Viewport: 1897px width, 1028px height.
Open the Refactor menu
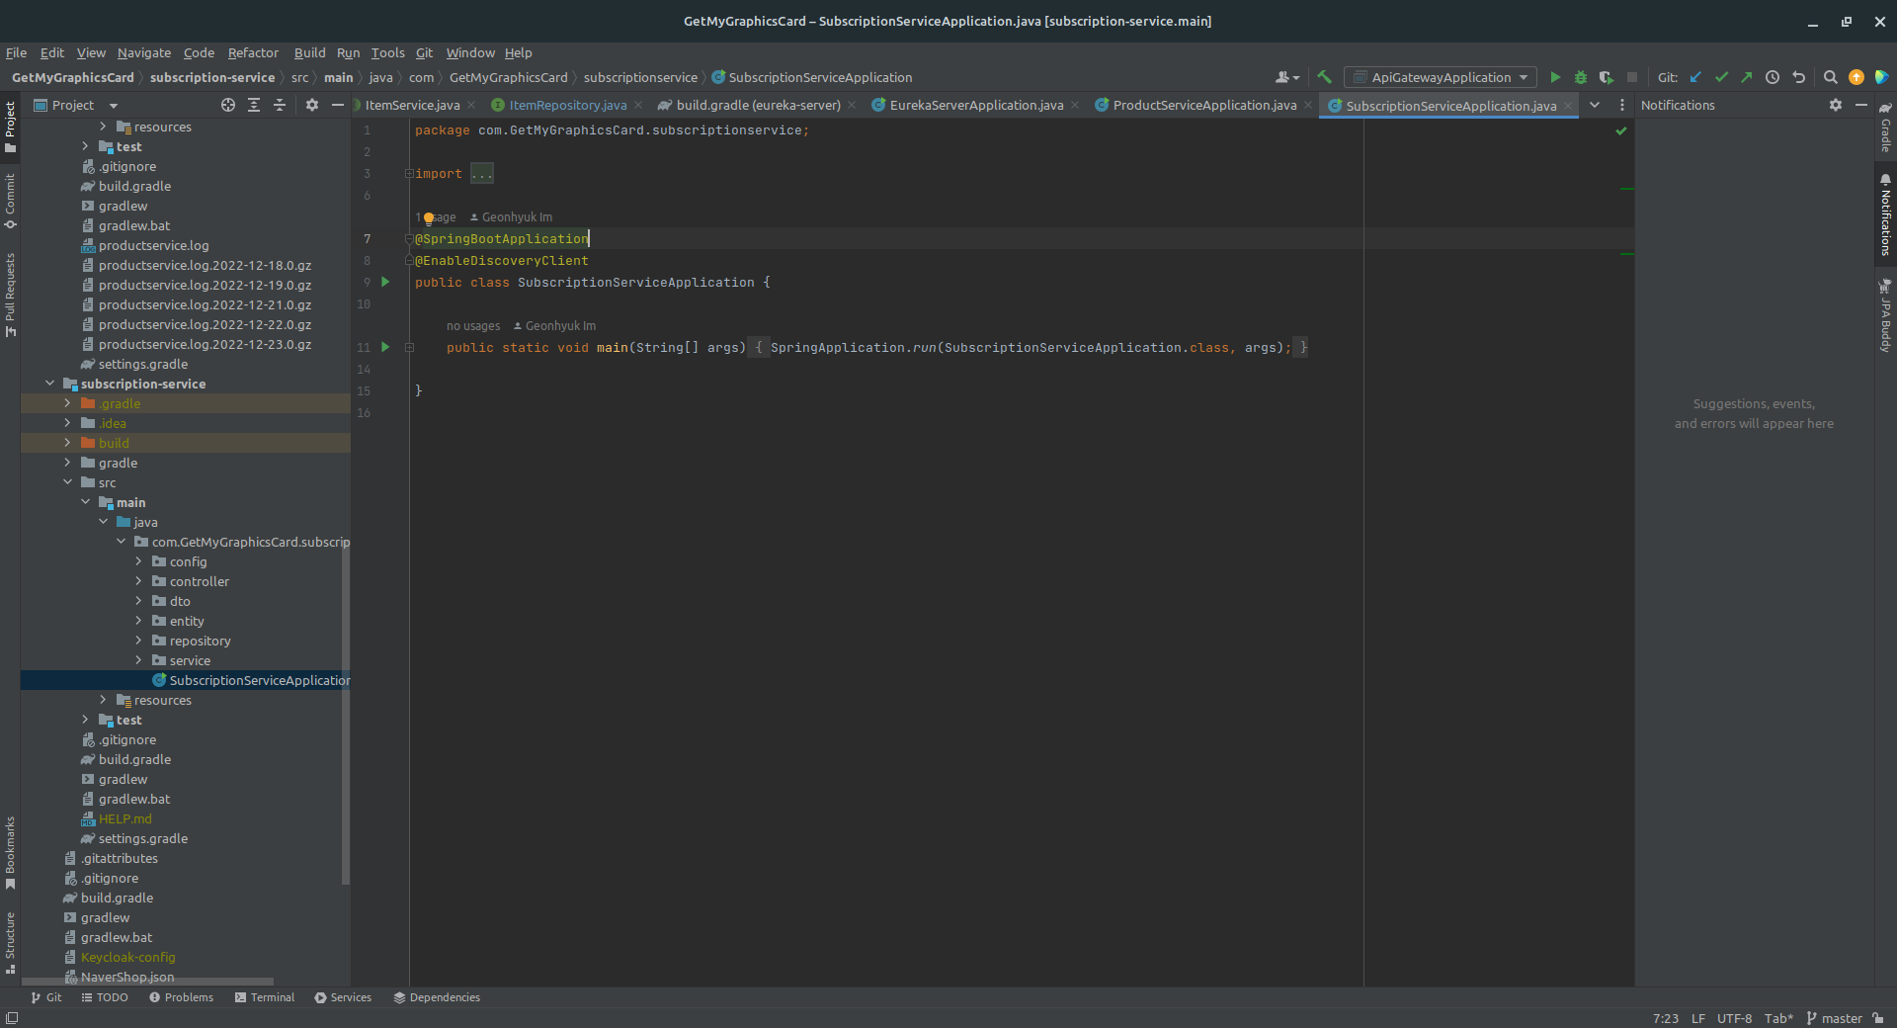(x=253, y=52)
